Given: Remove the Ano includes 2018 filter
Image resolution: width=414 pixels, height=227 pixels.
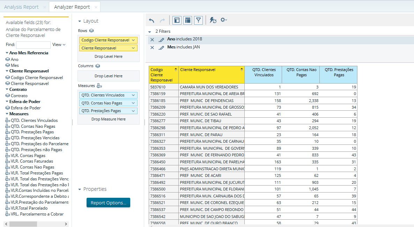Looking at the screenshot, I should pos(152,40).
